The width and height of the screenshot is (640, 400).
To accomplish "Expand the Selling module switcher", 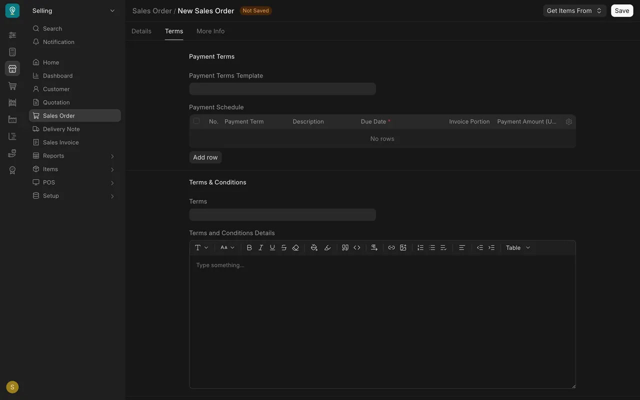I will click(74, 10).
